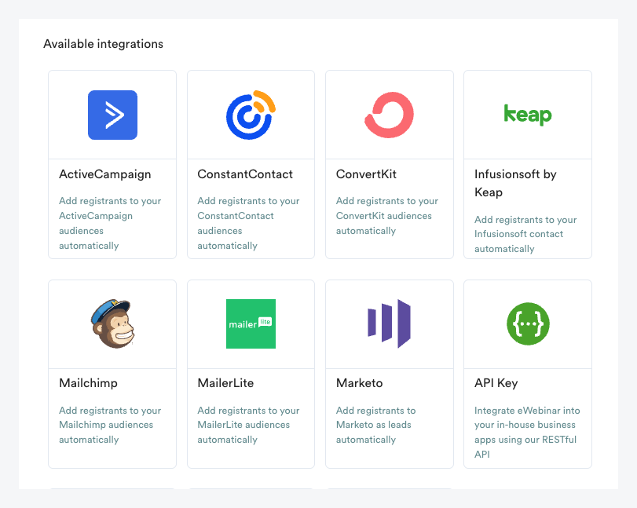Image resolution: width=637 pixels, height=508 pixels.
Task: Select the ConvertKit coral logo icon
Action: pyautogui.click(x=389, y=115)
